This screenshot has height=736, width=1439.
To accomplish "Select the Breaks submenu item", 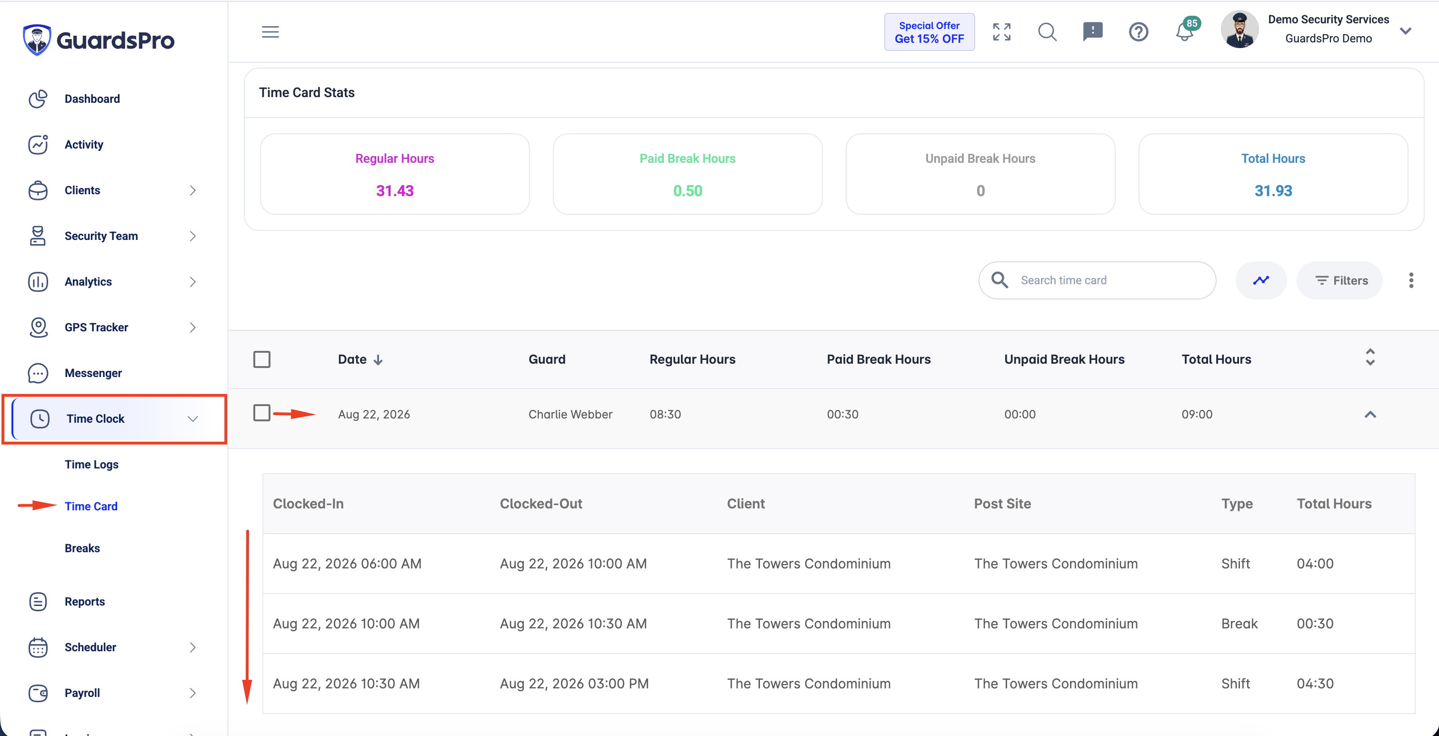I will [x=82, y=548].
